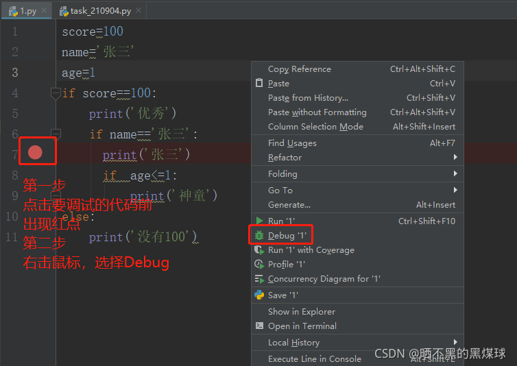The image size is (517, 366).
Task: Click the Run with Coverage shield icon
Action: (x=259, y=250)
